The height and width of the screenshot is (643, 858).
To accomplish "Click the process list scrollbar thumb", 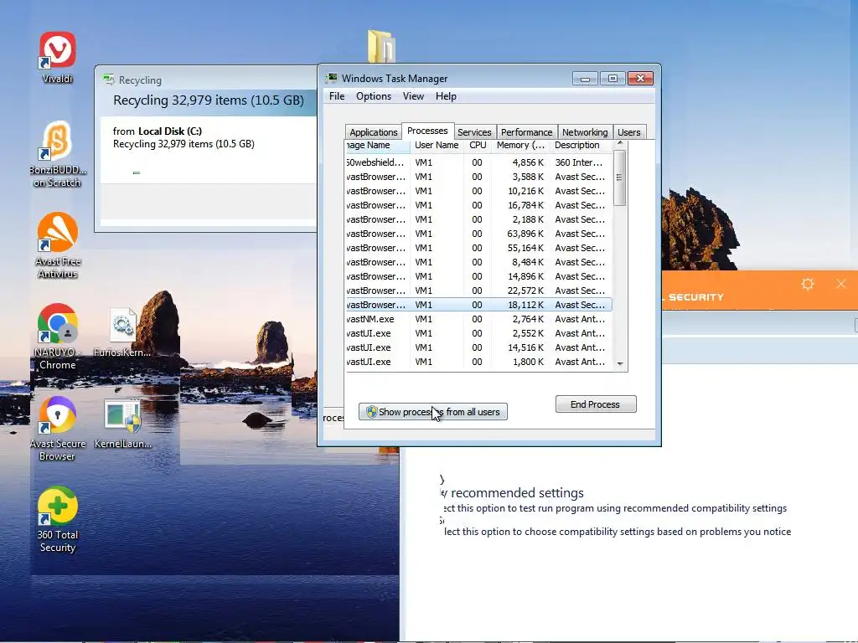I will pyautogui.click(x=619, y=177).
